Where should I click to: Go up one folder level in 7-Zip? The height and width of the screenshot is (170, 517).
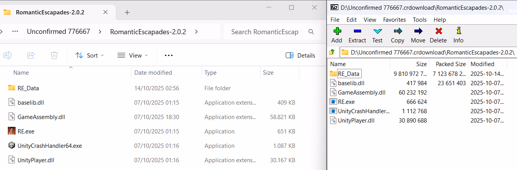(x=332, y=52)
